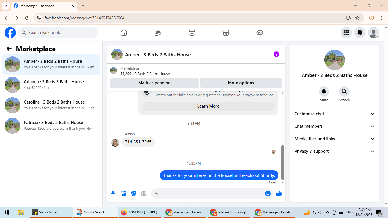The image size is (388, 218).
Task: Open the Chrome profile icon
Action: pos(372,18)
